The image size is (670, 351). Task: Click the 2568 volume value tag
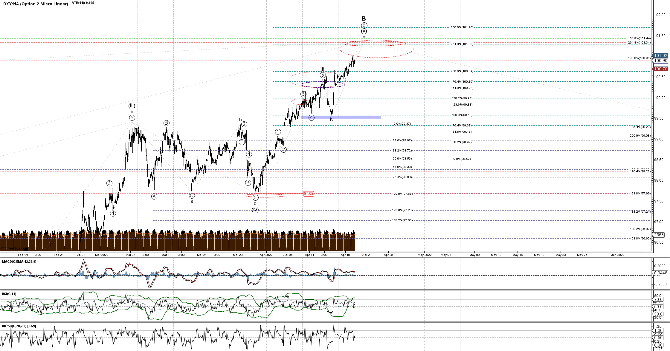(659, 235)
